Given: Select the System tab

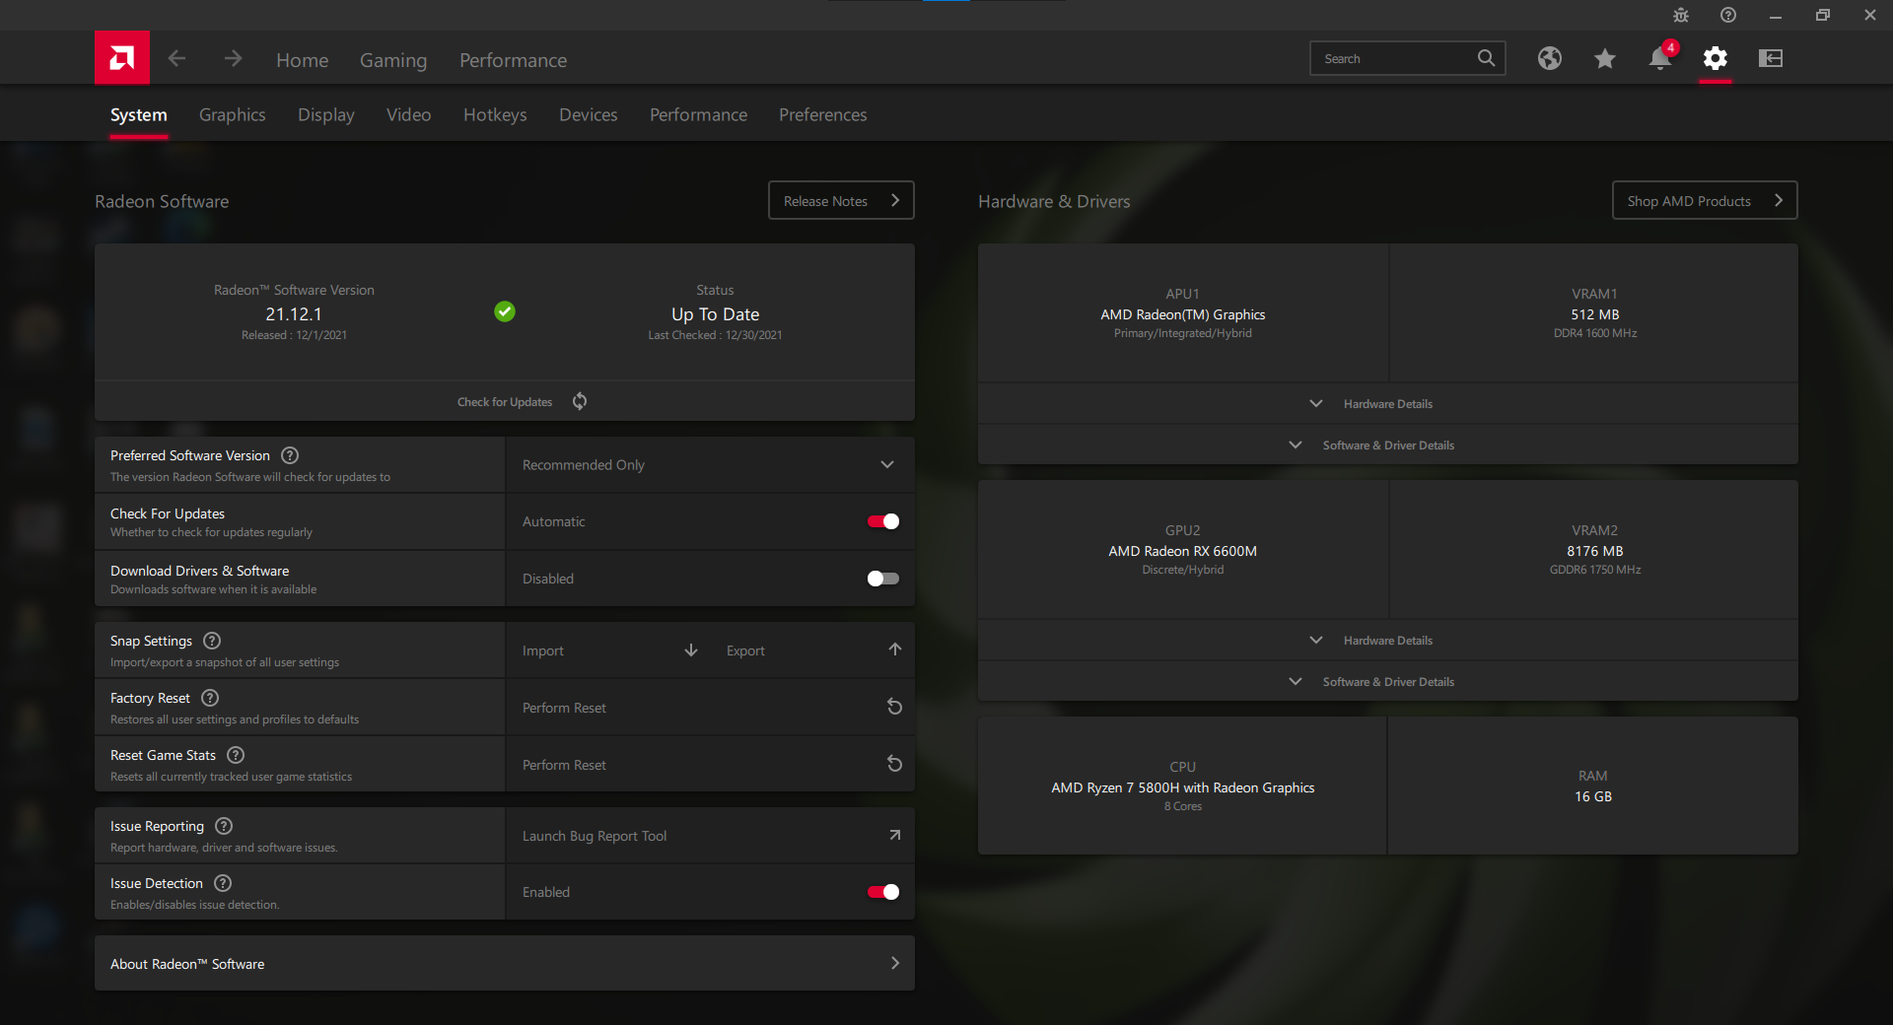Looking at the screenshot, I should point(139,115).
